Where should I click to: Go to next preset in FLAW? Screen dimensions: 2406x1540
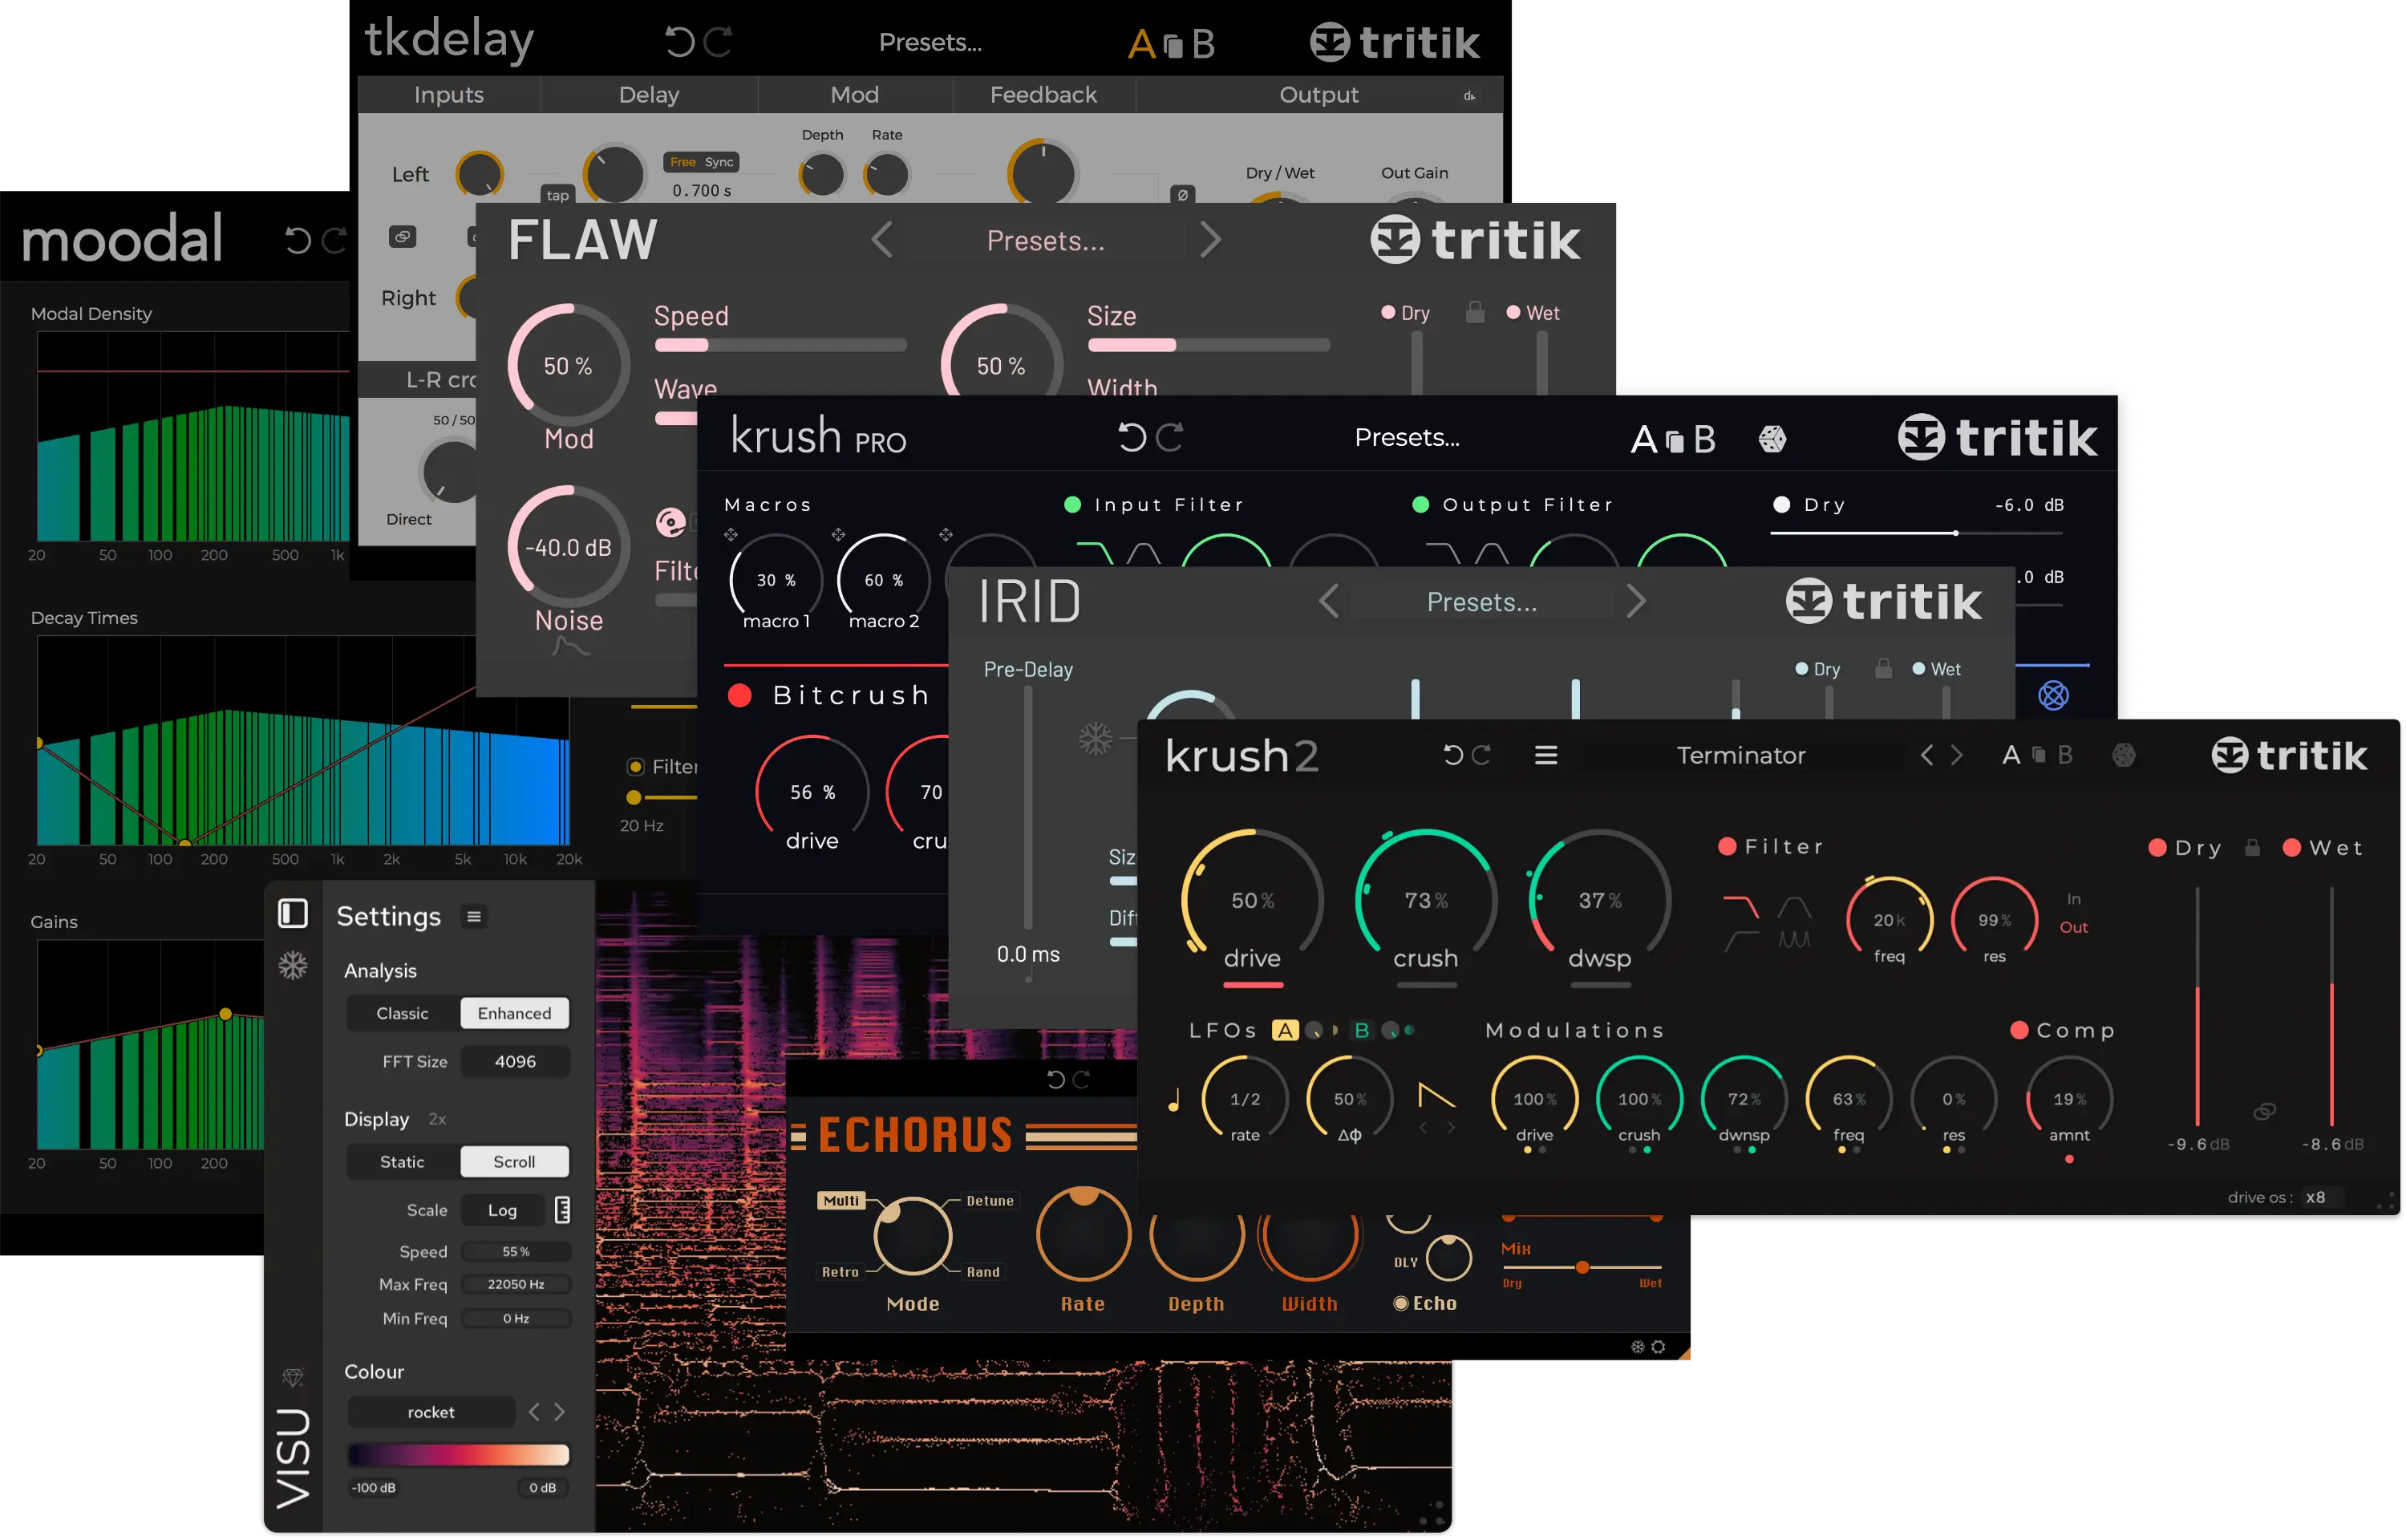(x=1209, y=240)
